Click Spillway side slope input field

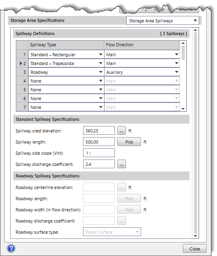[x=99, y=153]
